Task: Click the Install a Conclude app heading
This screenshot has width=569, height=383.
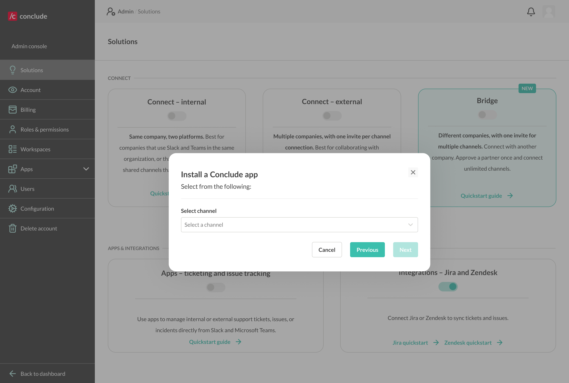Action: pos(219,174)
